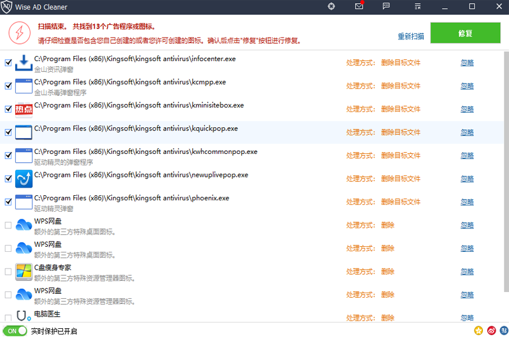Click 忽略 link for phoenix.exe
The image size is (509, 339).
click(467, 202)
